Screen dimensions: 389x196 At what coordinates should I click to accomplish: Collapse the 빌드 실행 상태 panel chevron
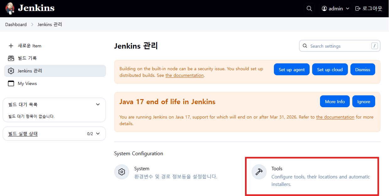tap(98, 134)
